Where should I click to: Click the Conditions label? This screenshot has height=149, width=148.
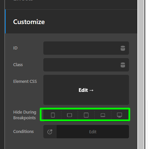coord(23,132)
